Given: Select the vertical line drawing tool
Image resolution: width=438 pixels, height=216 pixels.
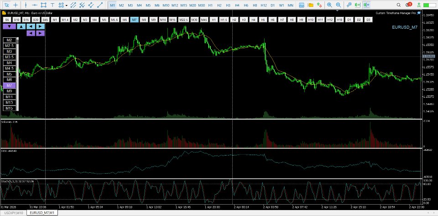Looking at the screenshot, I should (26, 5).
